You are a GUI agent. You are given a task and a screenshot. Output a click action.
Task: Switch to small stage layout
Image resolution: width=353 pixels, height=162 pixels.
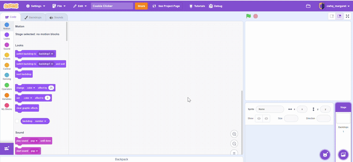click(x=332, y=16)
